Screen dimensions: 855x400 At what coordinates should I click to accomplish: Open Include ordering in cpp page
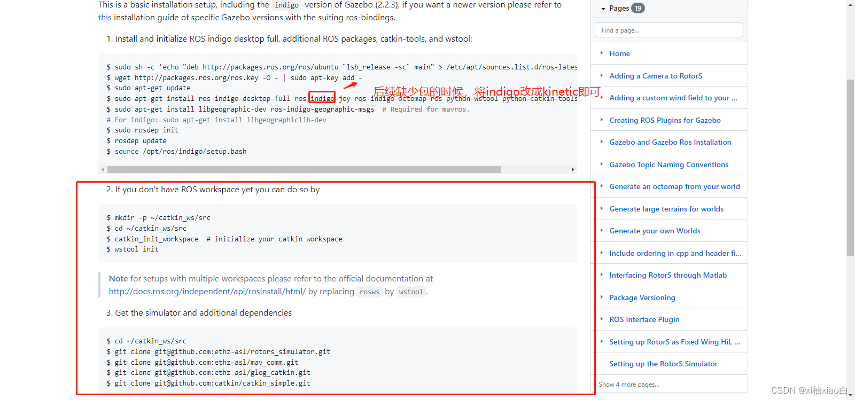(675, 253)
